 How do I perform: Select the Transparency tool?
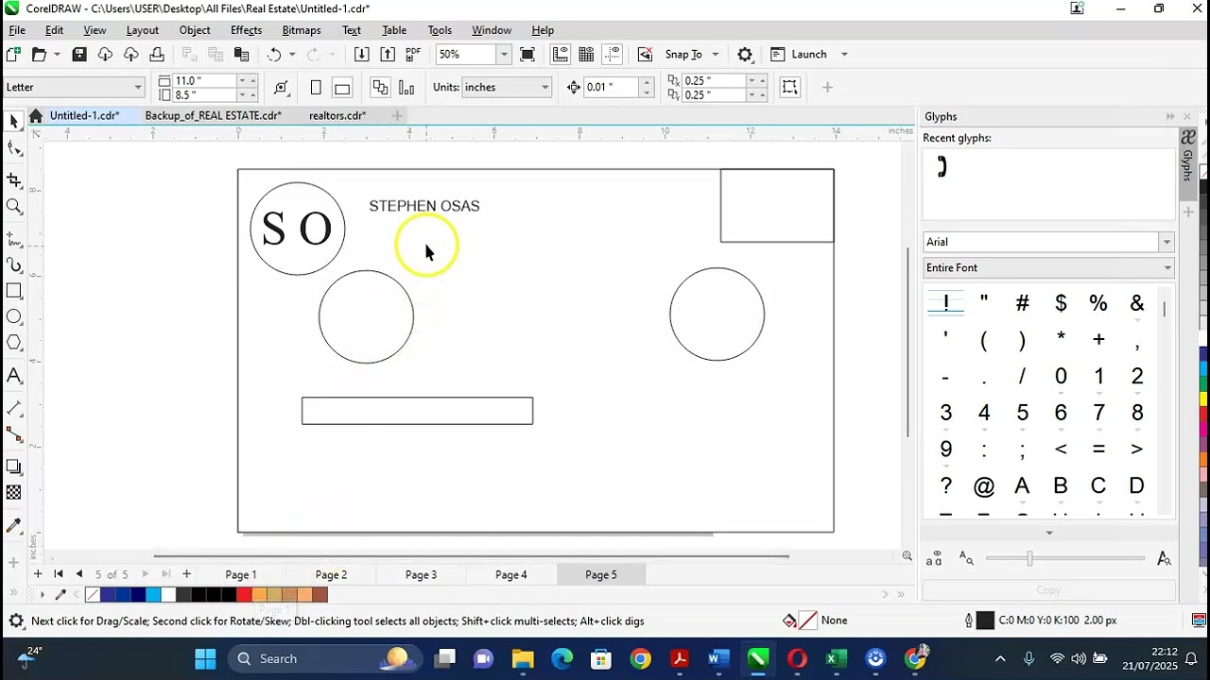[14, 492]
